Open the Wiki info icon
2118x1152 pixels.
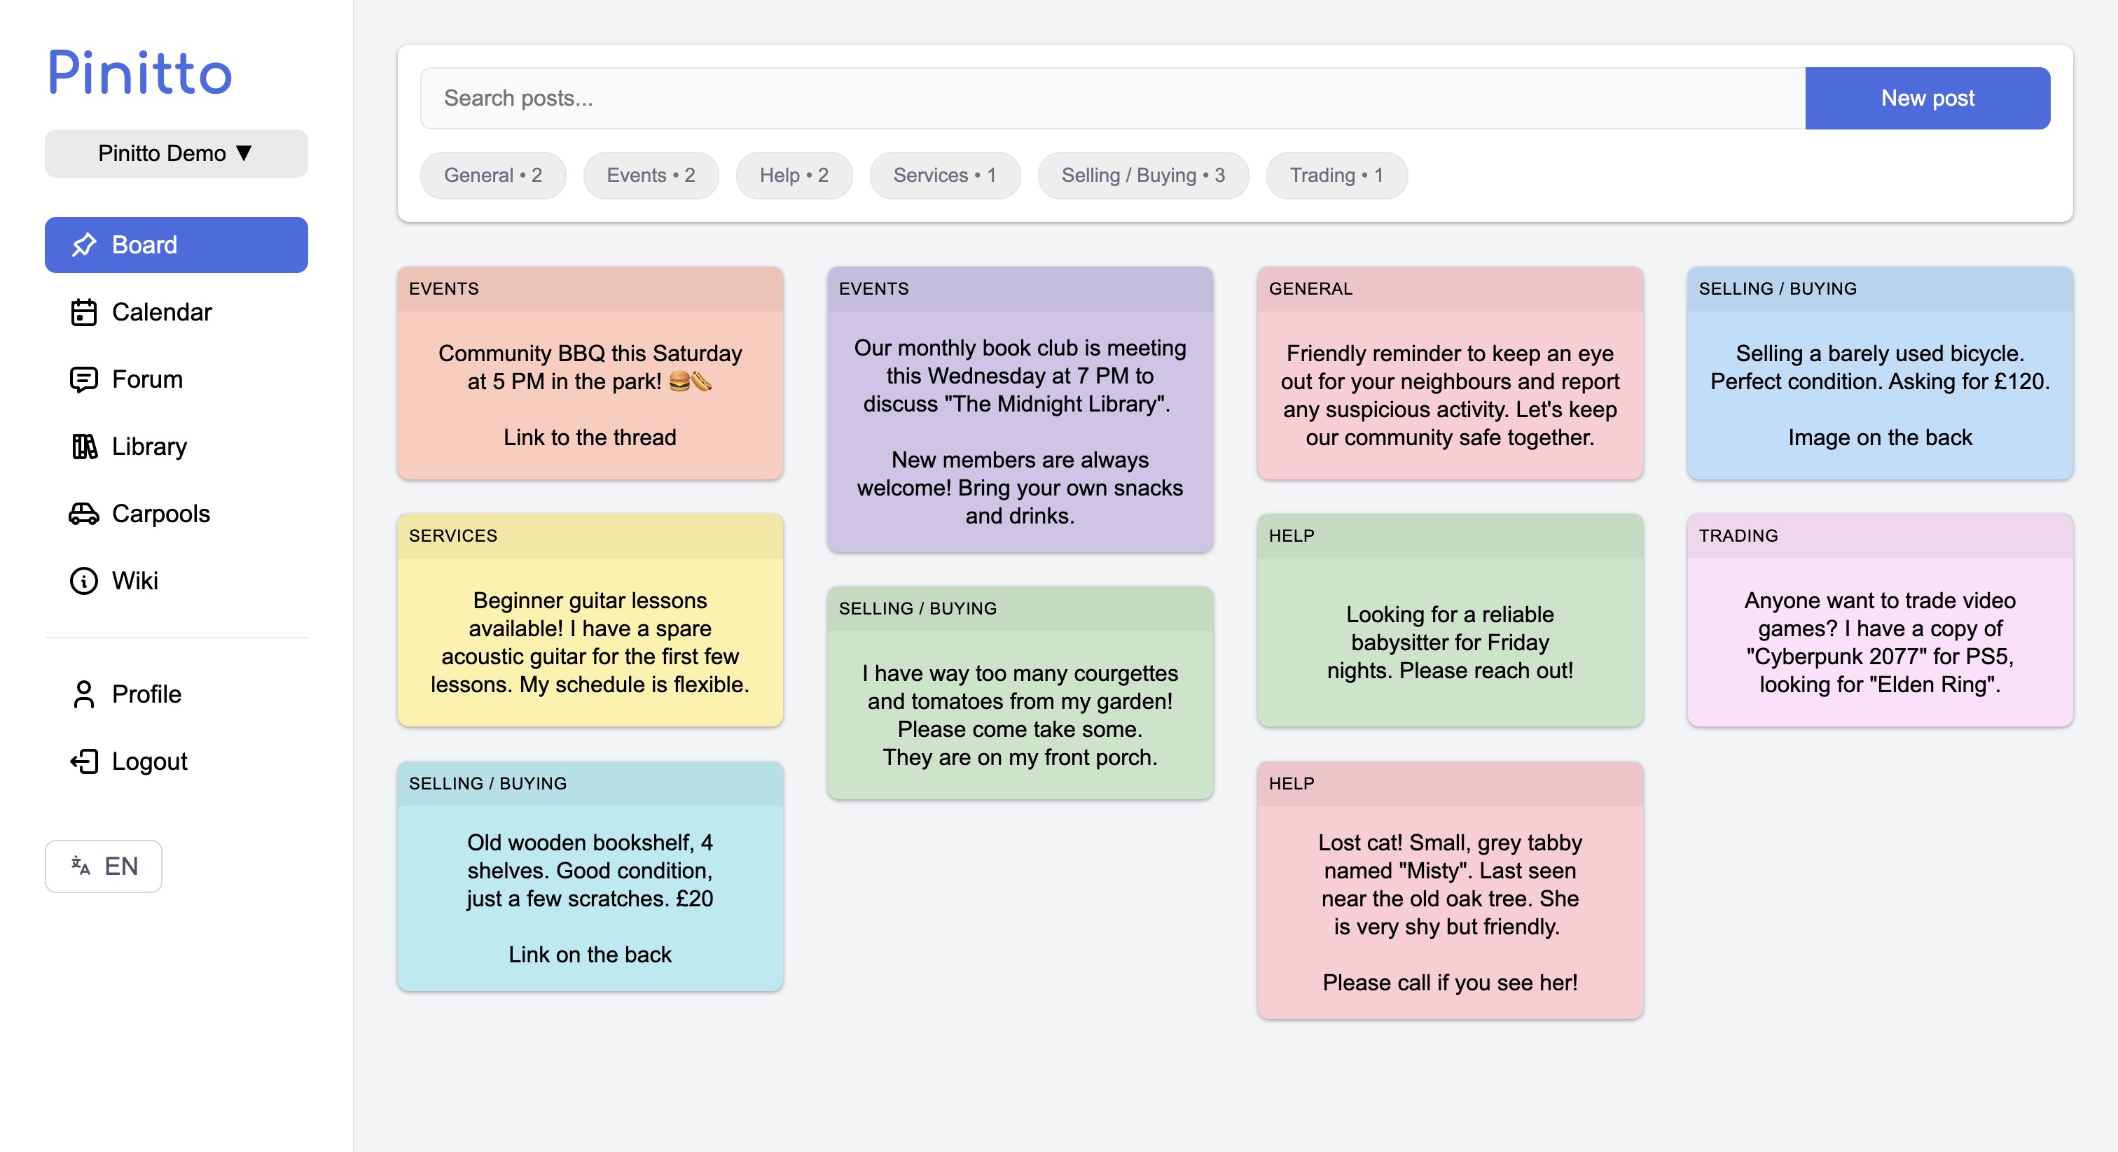(x=83, y=581)
